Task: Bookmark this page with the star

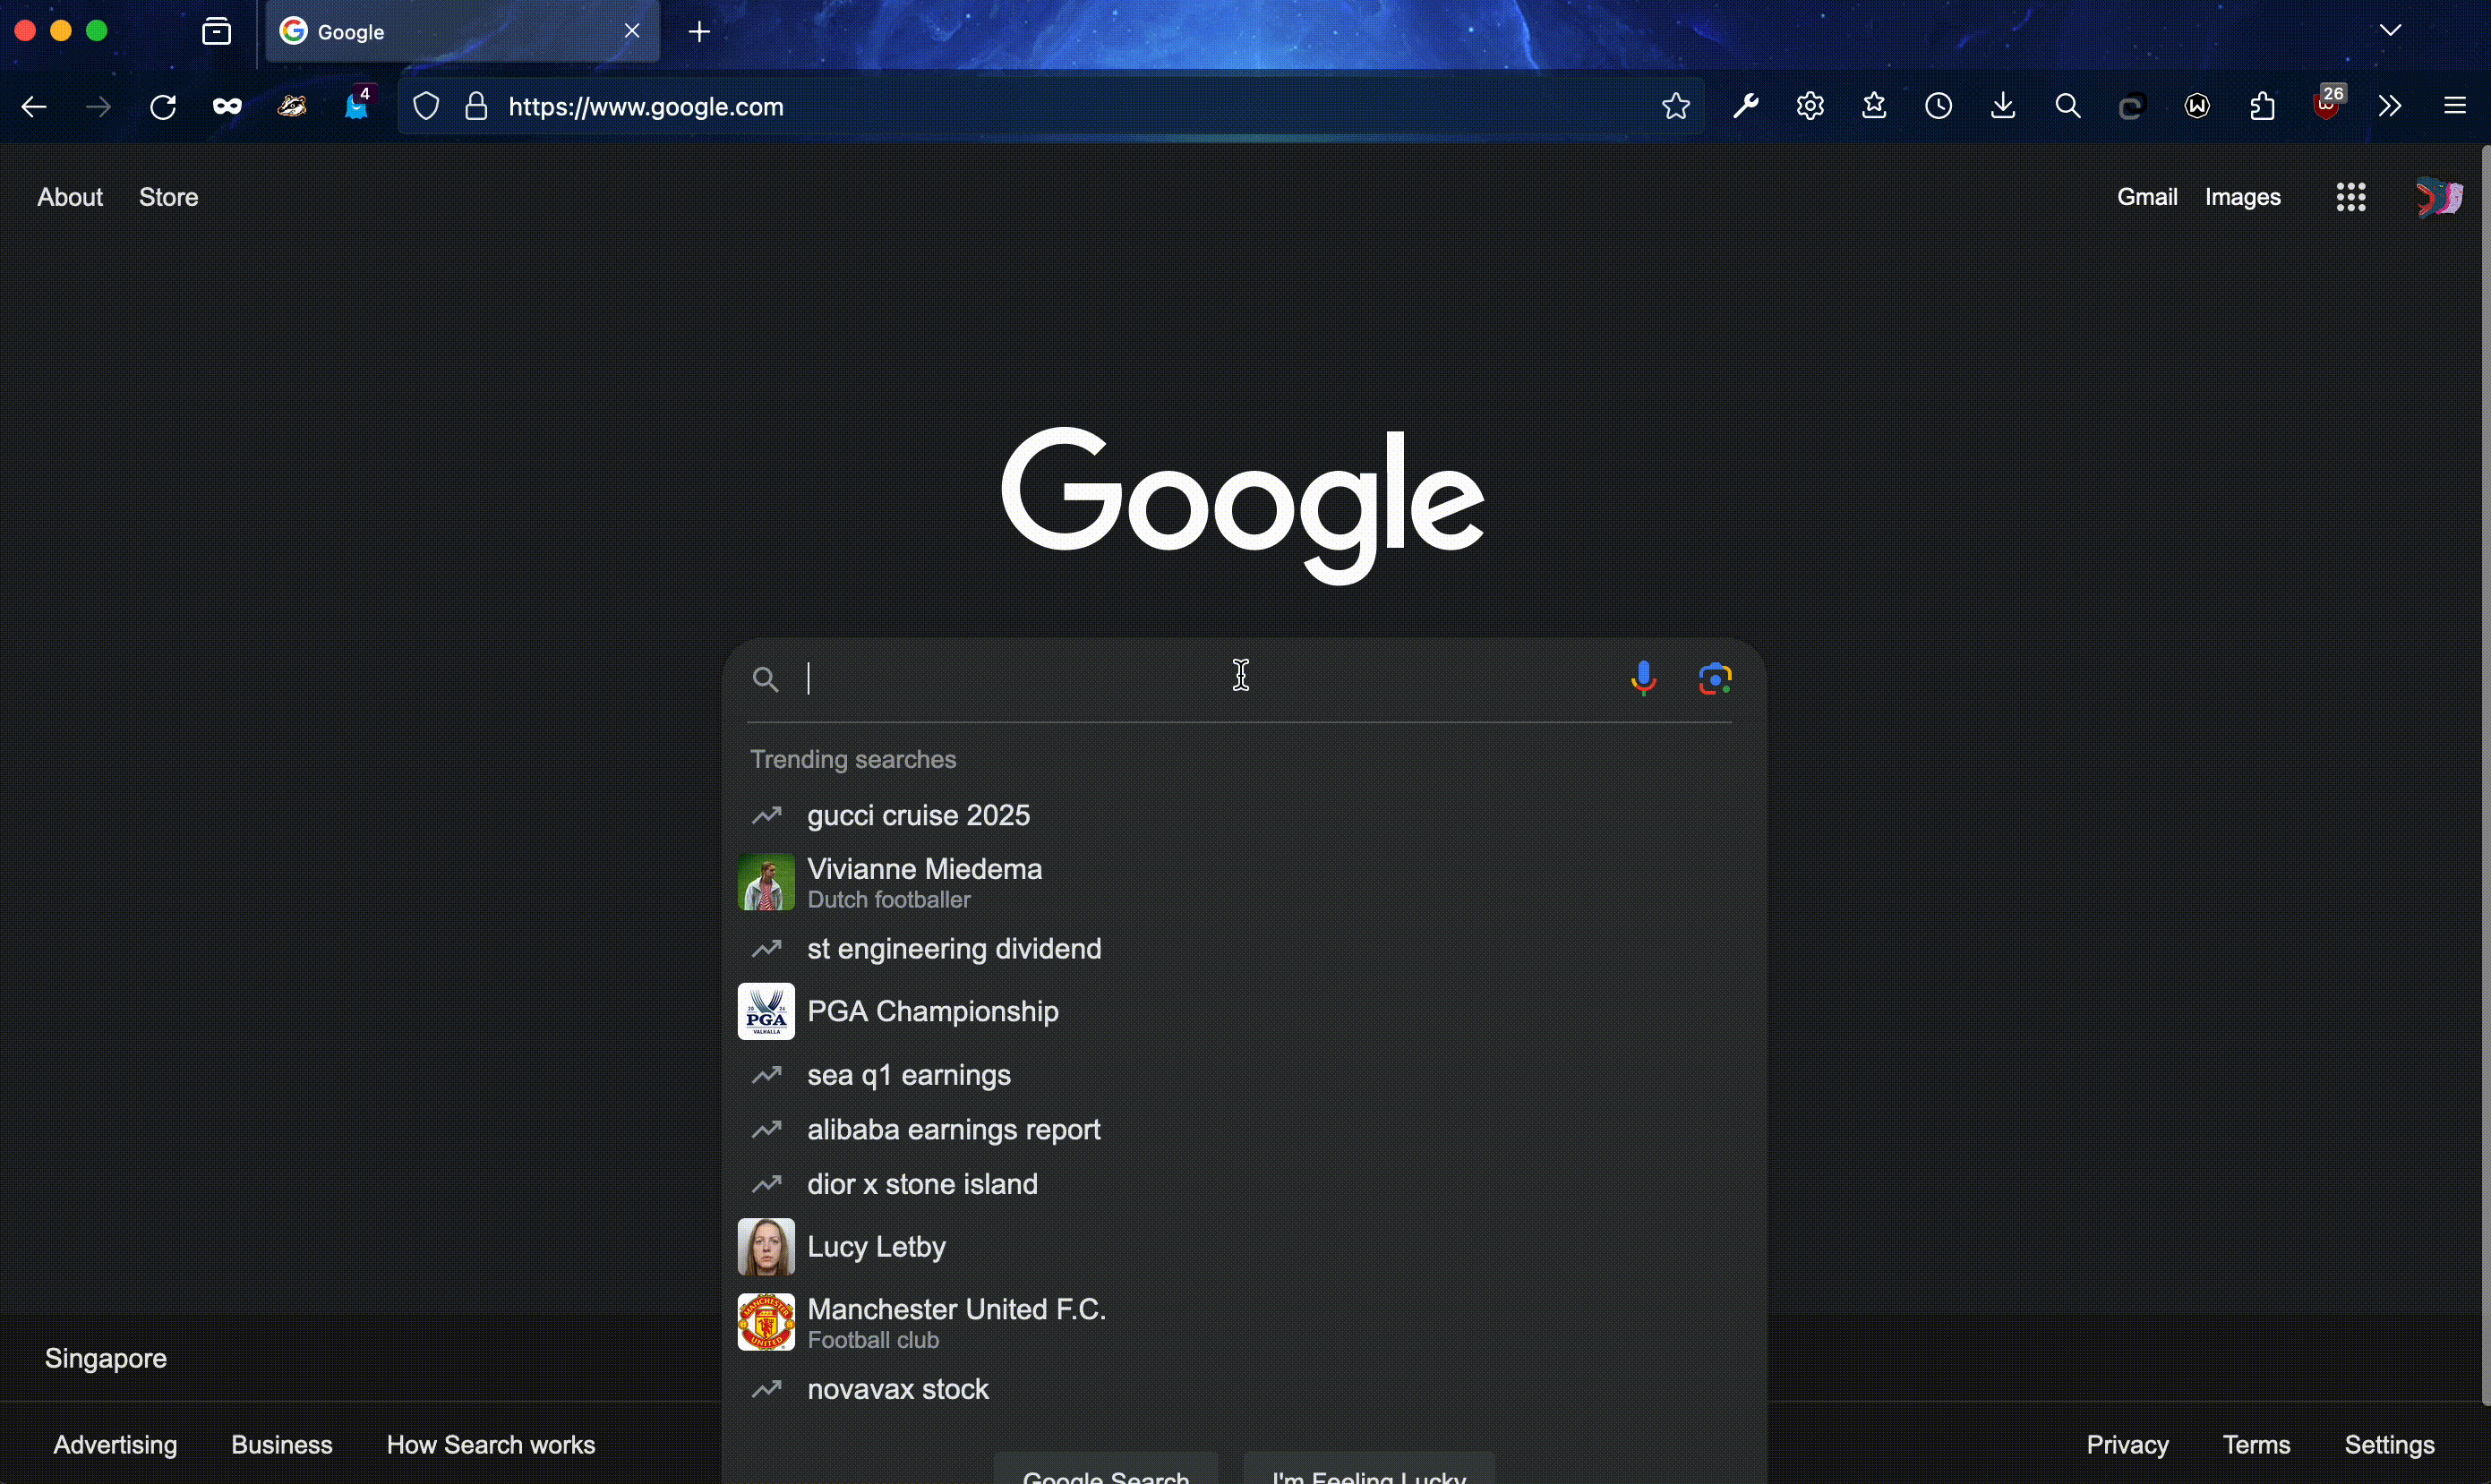Action: tap(1677, 107)
